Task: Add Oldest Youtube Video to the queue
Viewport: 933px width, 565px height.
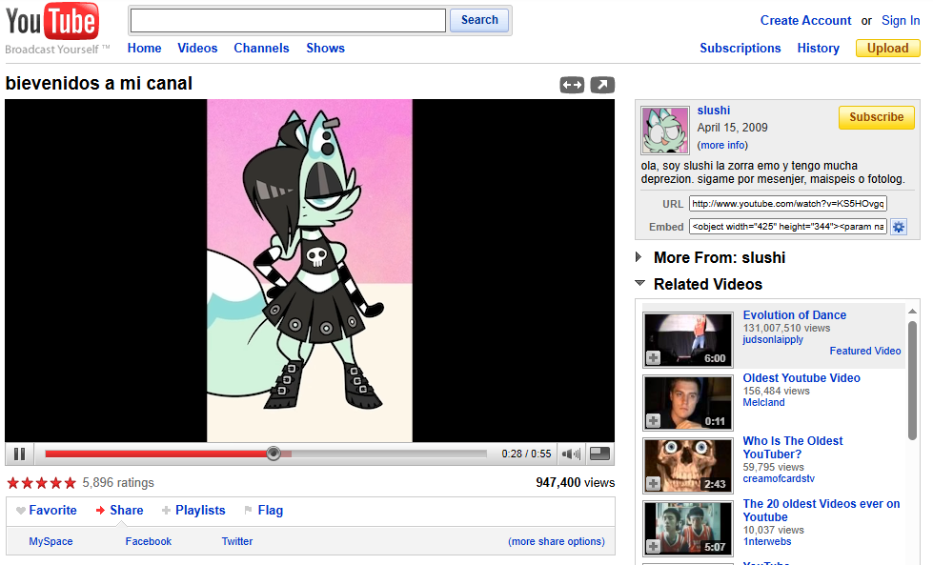Action: (653, 421)
